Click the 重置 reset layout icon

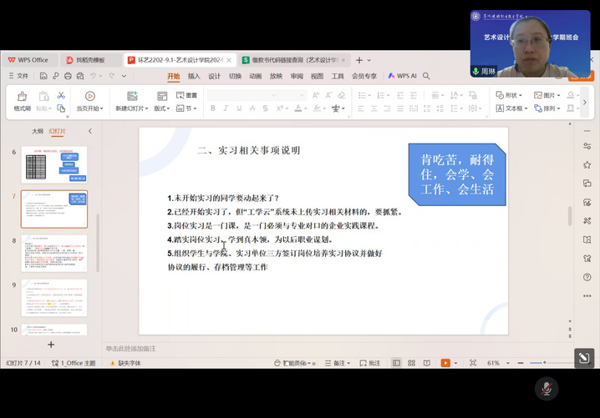click(x=186, y=96)
